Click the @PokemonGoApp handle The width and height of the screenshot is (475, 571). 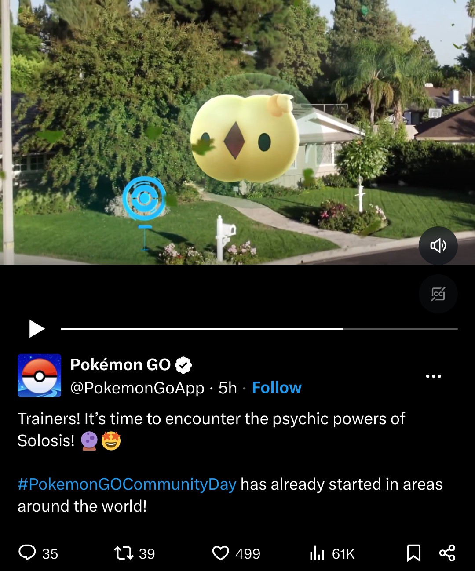click(x=137, y=388)
